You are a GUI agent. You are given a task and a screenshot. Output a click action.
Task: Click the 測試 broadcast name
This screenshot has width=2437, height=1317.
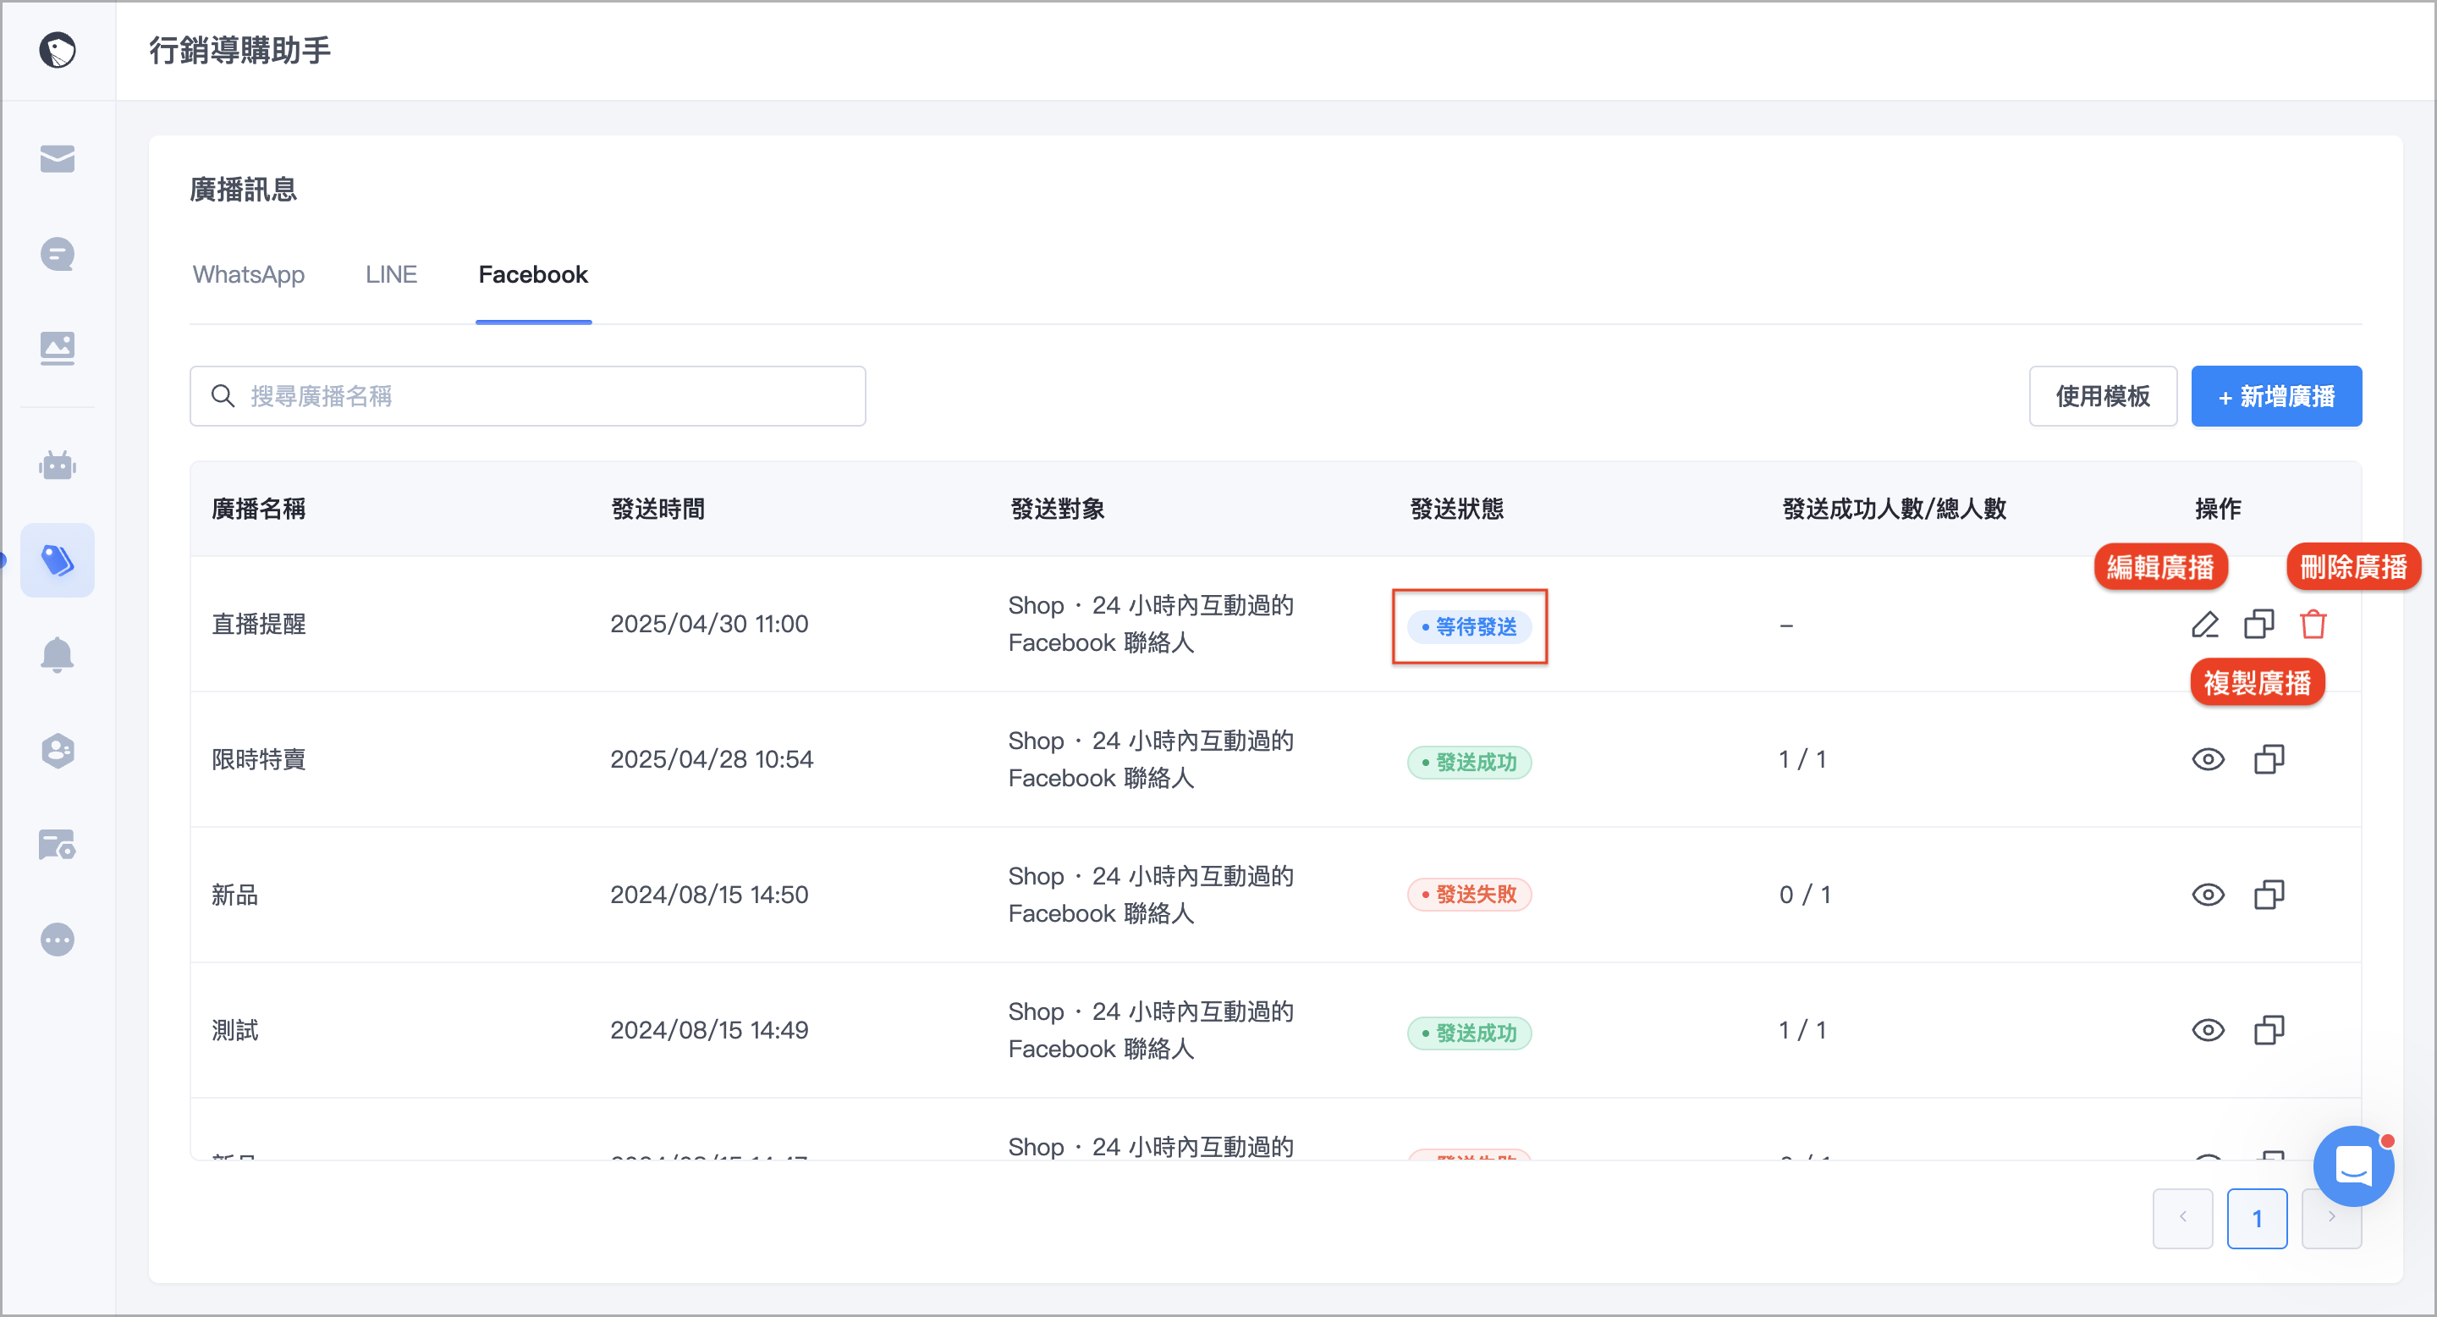234,1030
